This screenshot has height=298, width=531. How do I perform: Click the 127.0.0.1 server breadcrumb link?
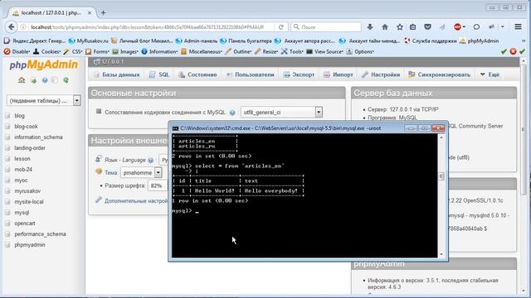113,62
